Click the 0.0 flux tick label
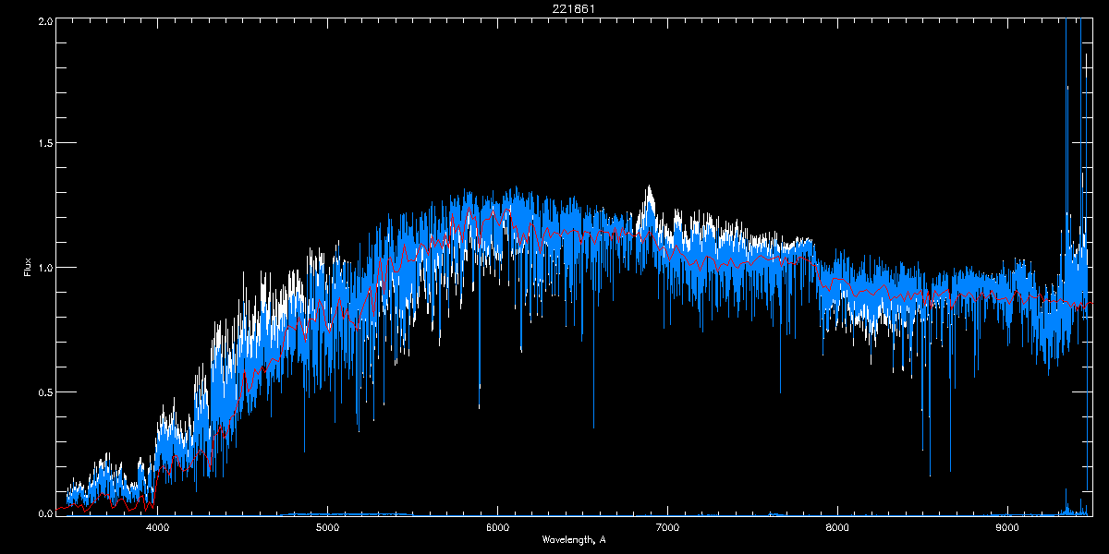The image size is (1109, 554). click(x=45, y=513)
